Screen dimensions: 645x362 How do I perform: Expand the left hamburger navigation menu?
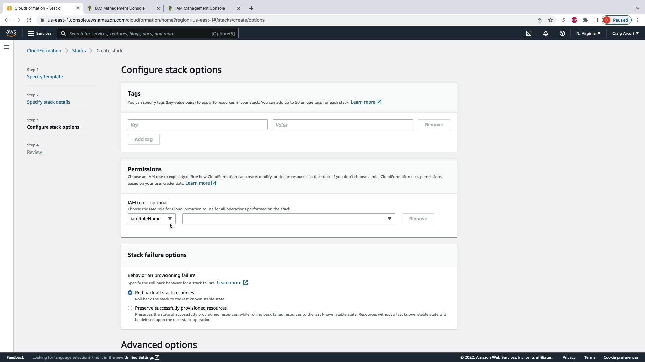click(x=7, y=47)
